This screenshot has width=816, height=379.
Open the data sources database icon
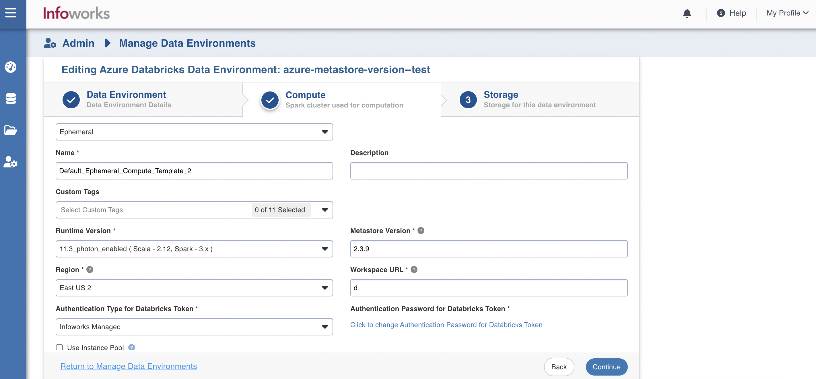[10, 98]
